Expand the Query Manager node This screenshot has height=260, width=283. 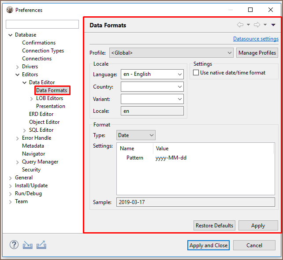click(x=17, y=162)
